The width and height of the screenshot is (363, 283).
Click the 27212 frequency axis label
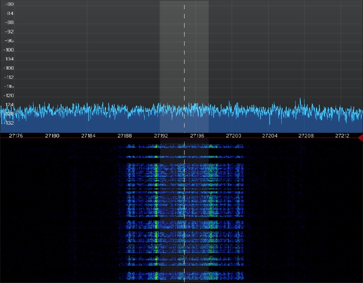(342, 136)
